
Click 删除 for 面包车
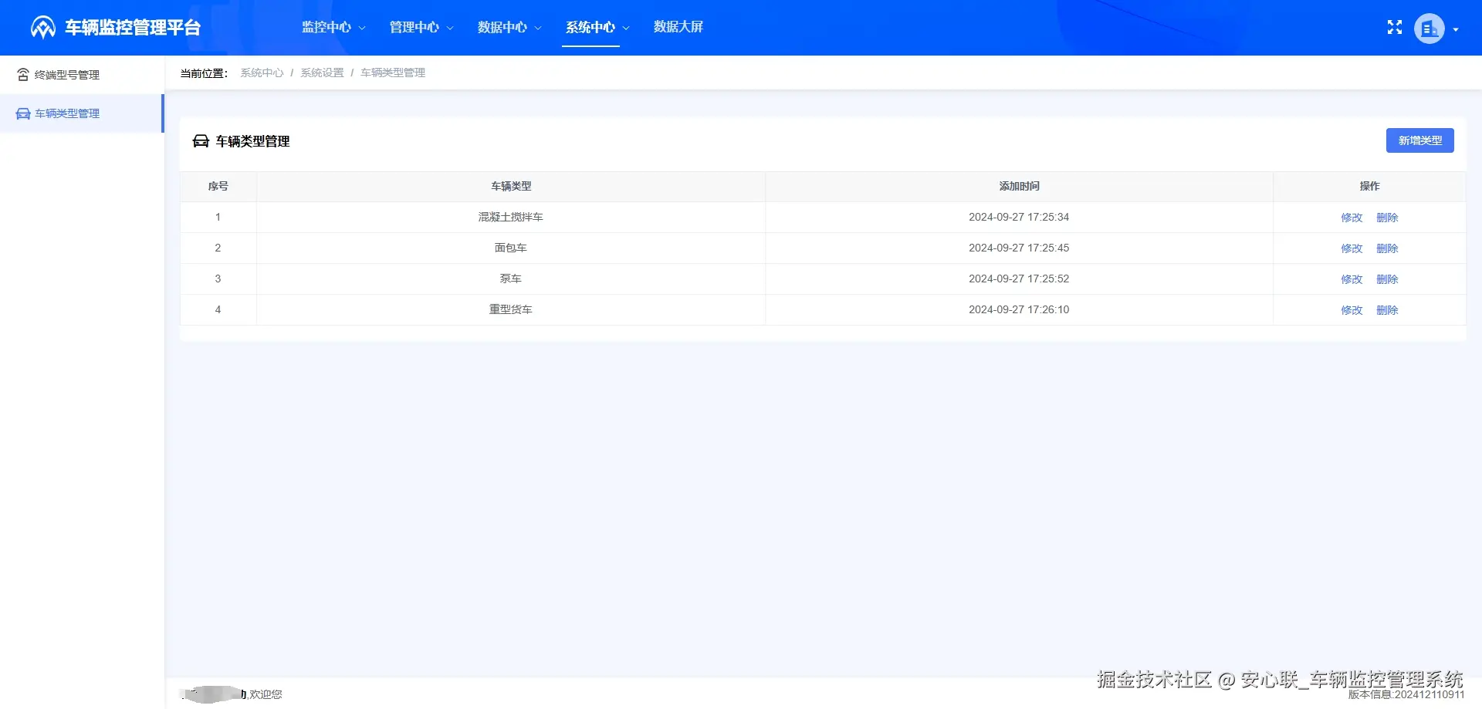coord(1388,248)
